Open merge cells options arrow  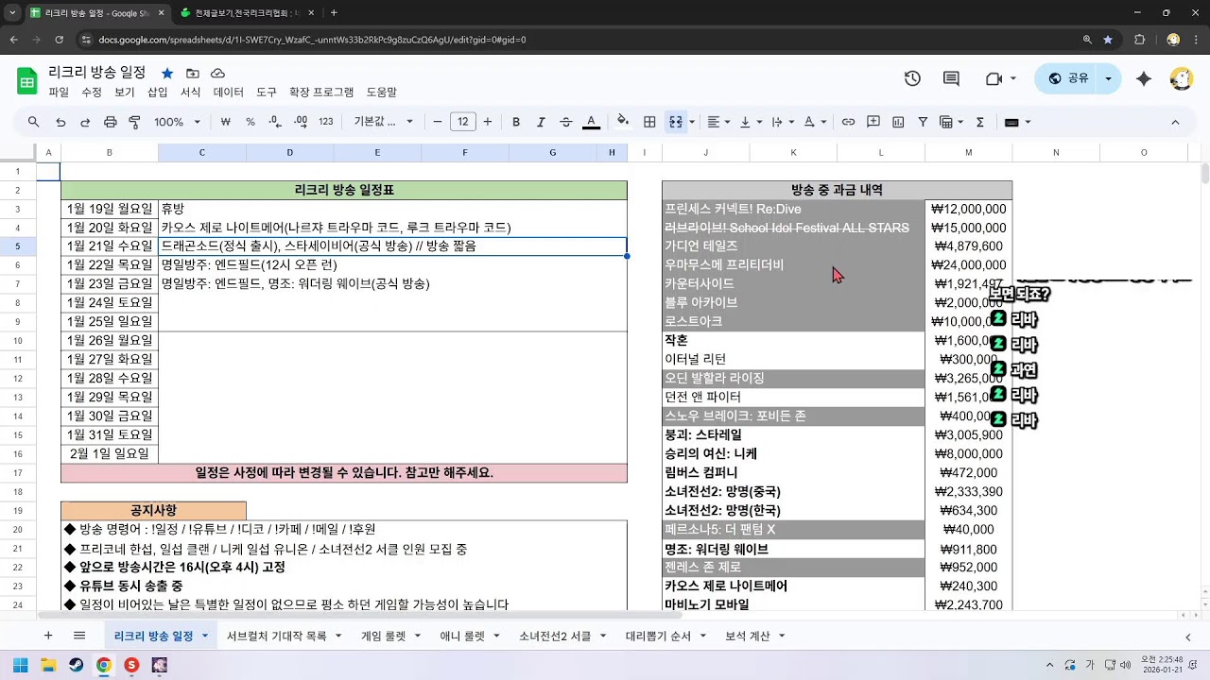[692, 122]
